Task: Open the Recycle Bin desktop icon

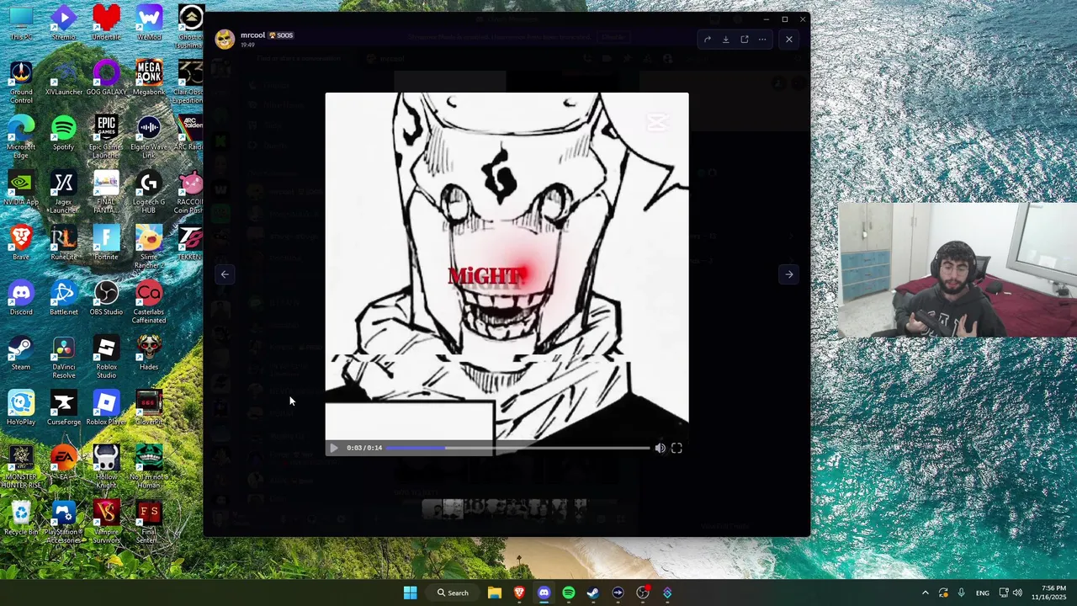Action: [21, 518]
